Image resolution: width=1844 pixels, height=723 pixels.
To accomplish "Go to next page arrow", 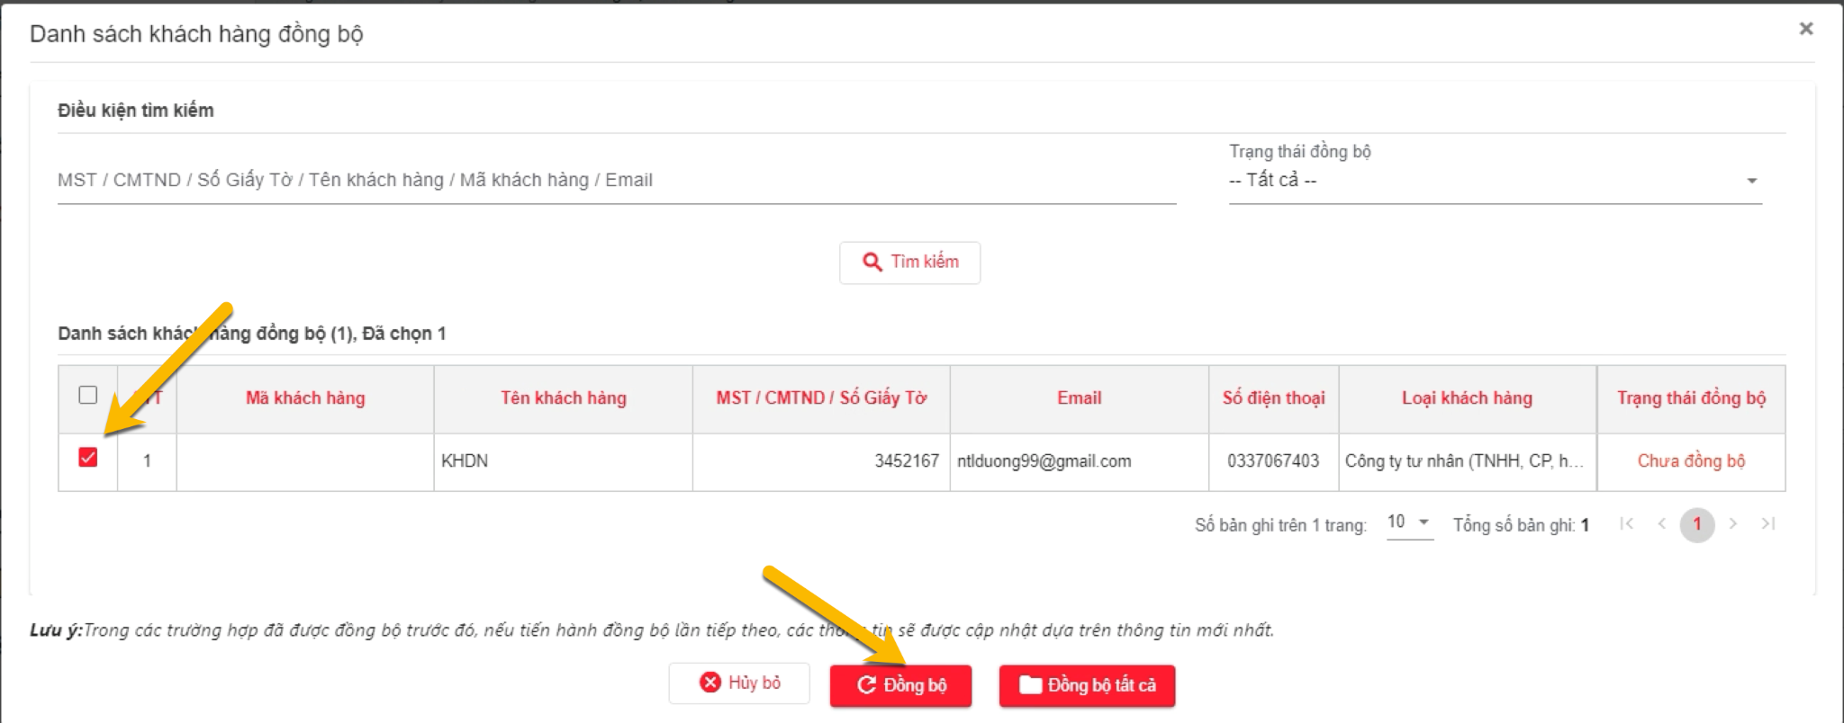I will pyautogui.click(x=1733, y=523).
